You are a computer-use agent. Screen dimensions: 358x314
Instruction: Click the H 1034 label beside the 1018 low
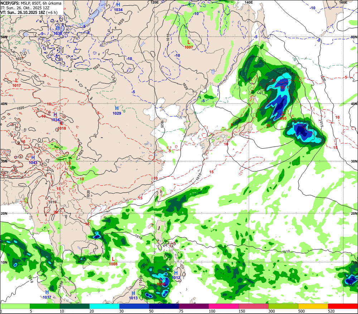tap(55, 117)
